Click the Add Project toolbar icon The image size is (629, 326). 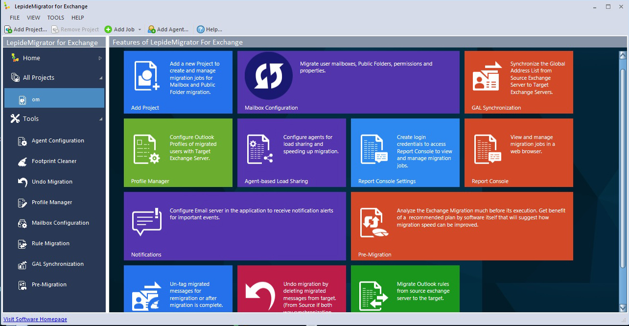point(8,29)
